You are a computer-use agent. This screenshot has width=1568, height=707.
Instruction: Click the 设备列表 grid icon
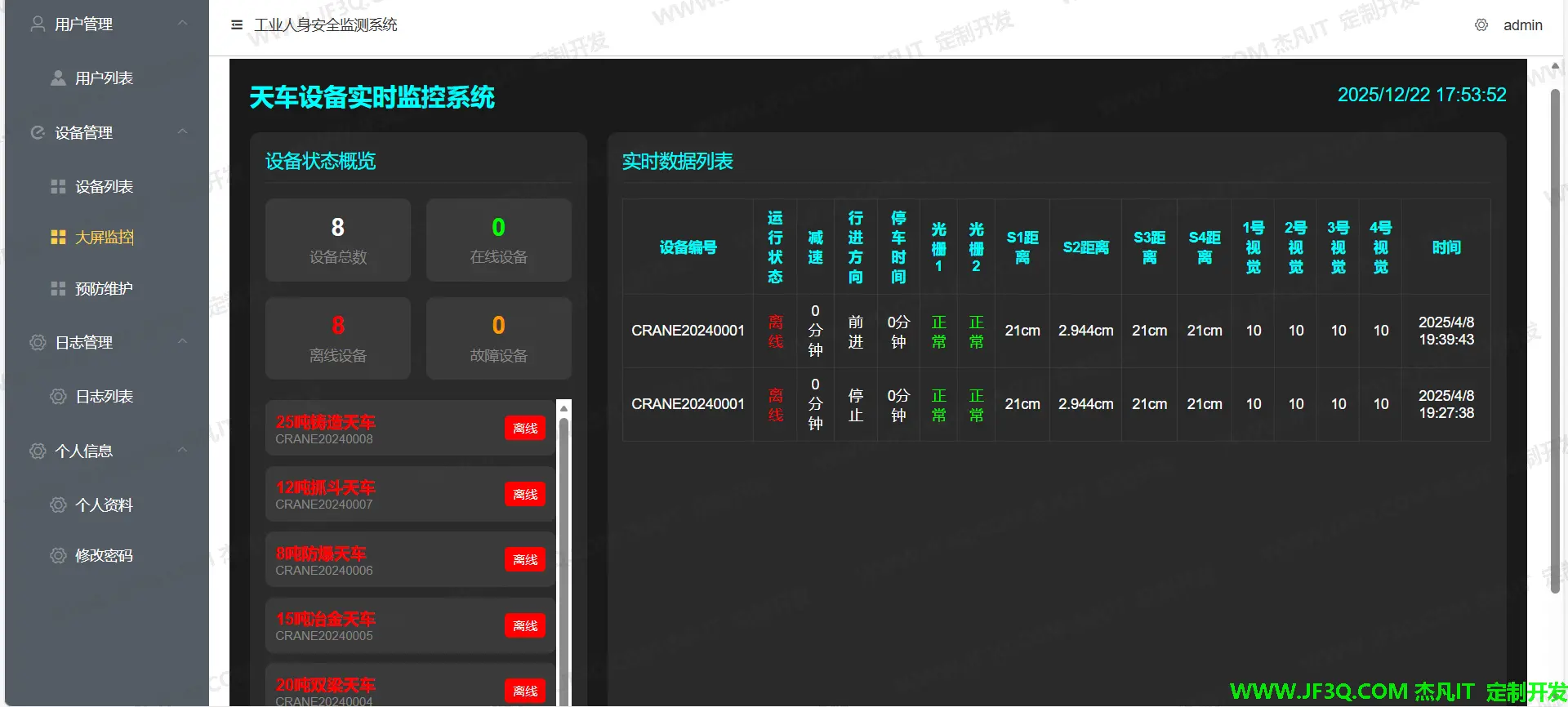(58, 187)
